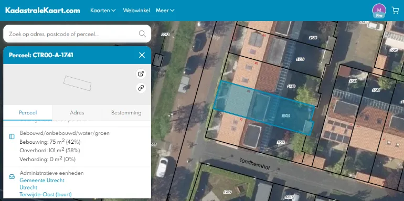
Task: Expand the Meer dropdown menu
Action: (165, 10)
